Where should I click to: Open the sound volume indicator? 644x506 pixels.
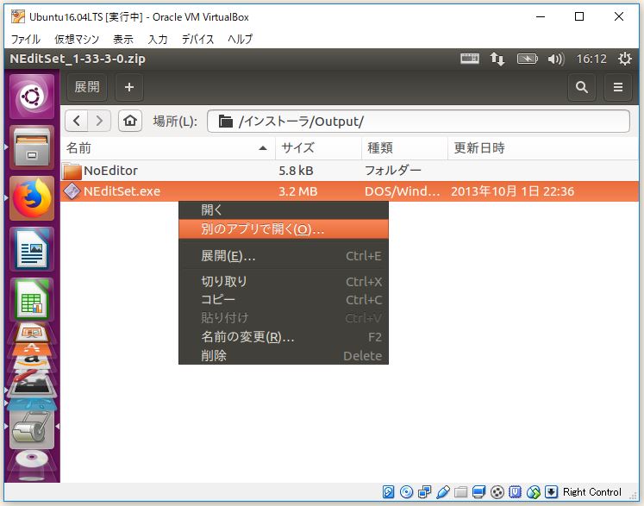pos(556,59)
